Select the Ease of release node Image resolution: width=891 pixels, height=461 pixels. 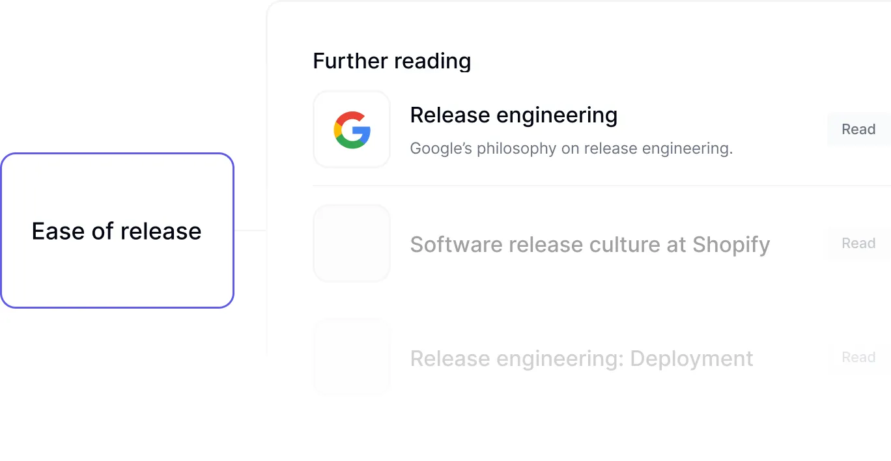(117, 231)
